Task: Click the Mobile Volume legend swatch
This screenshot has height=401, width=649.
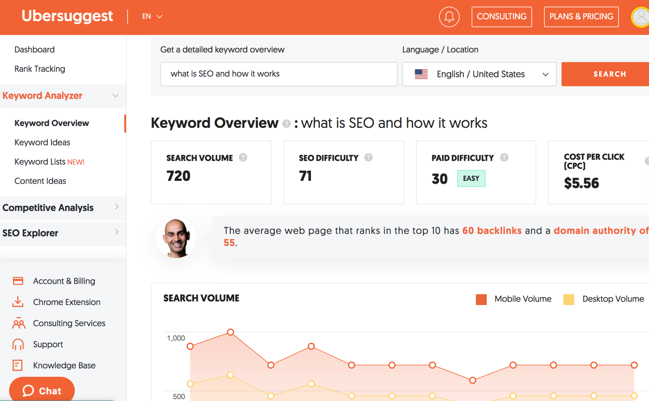Action: coord(481,299)
